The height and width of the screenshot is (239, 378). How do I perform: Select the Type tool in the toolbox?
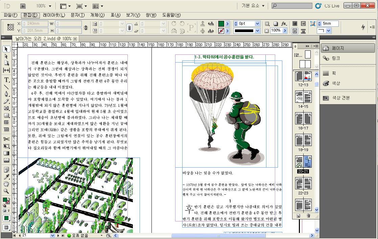(6, 80)
